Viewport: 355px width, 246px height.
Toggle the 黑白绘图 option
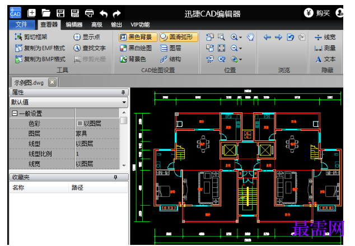(136, 48)
